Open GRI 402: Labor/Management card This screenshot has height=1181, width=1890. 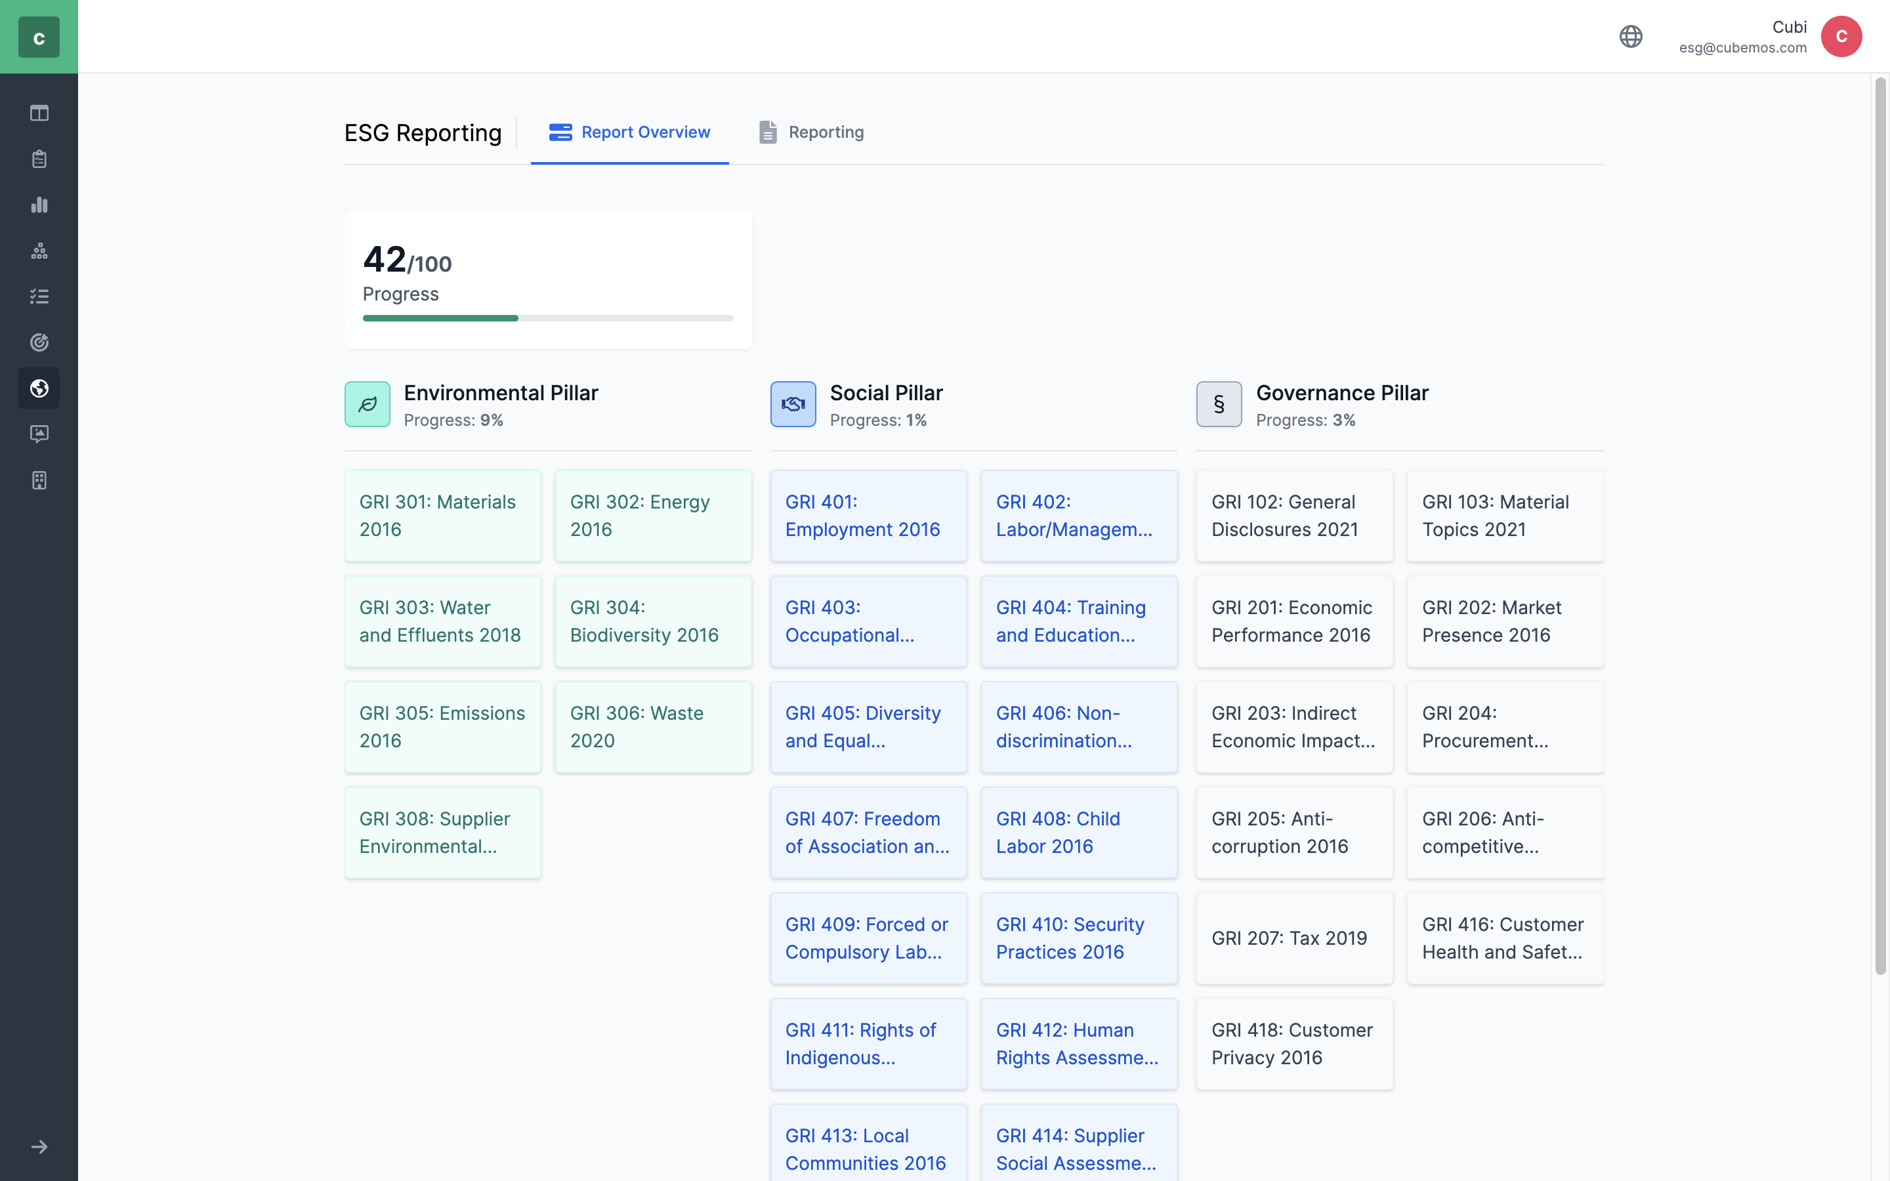[x=1080, y=516]
